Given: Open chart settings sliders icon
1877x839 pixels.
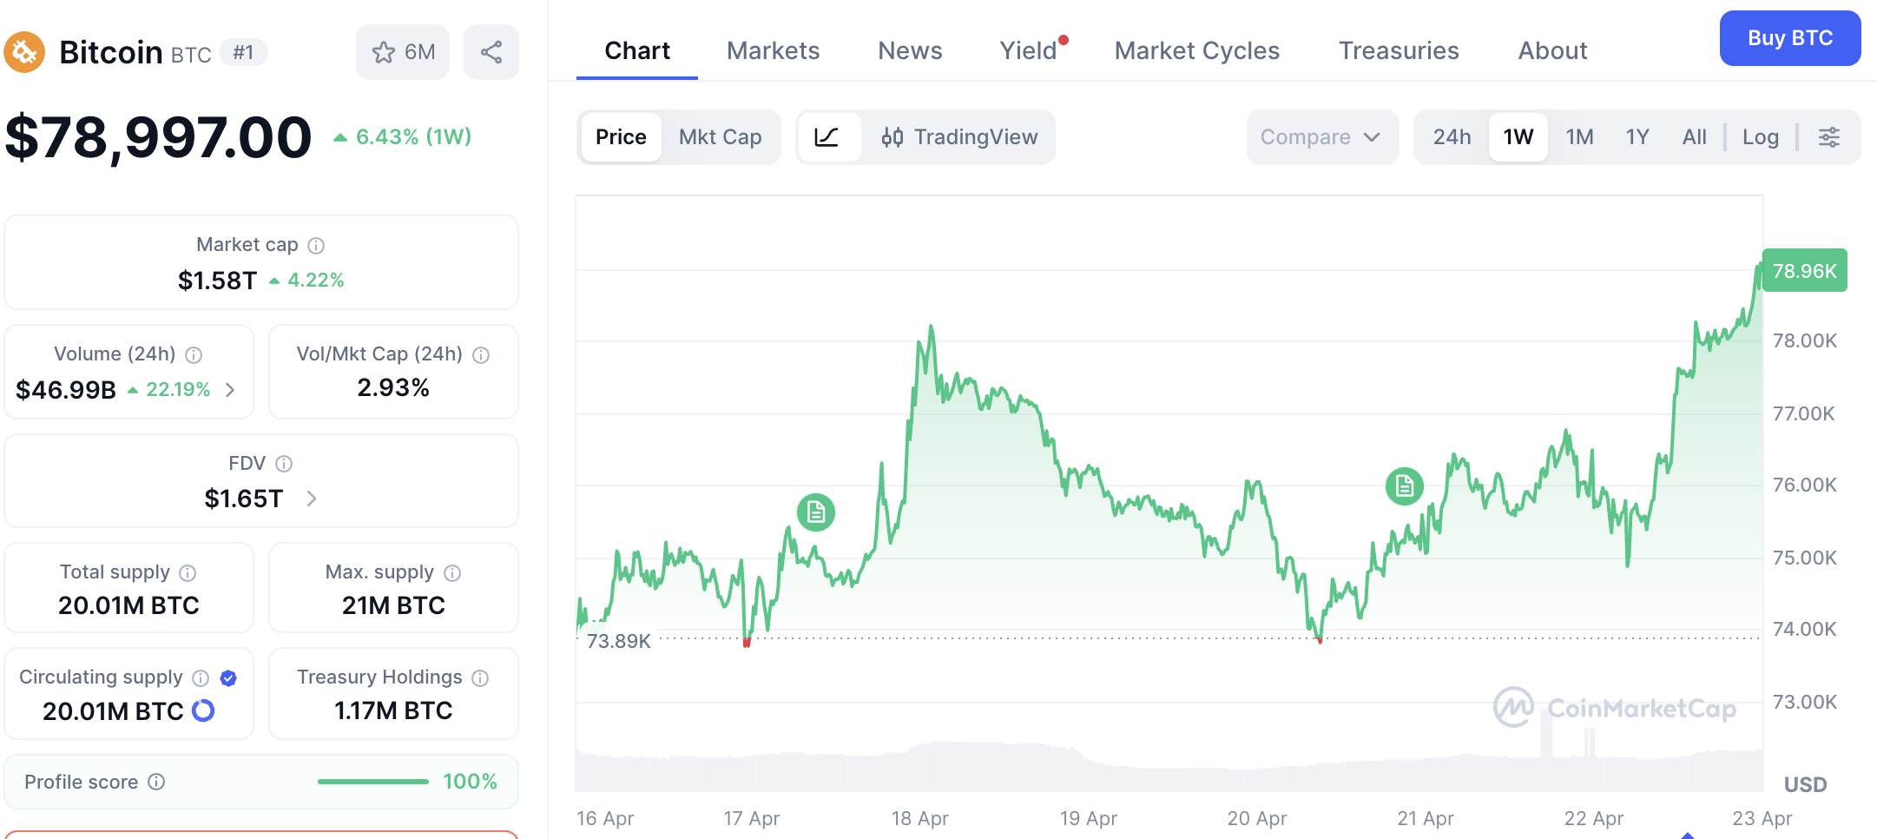Looking at the screenshot, I should click(1829, 137).
